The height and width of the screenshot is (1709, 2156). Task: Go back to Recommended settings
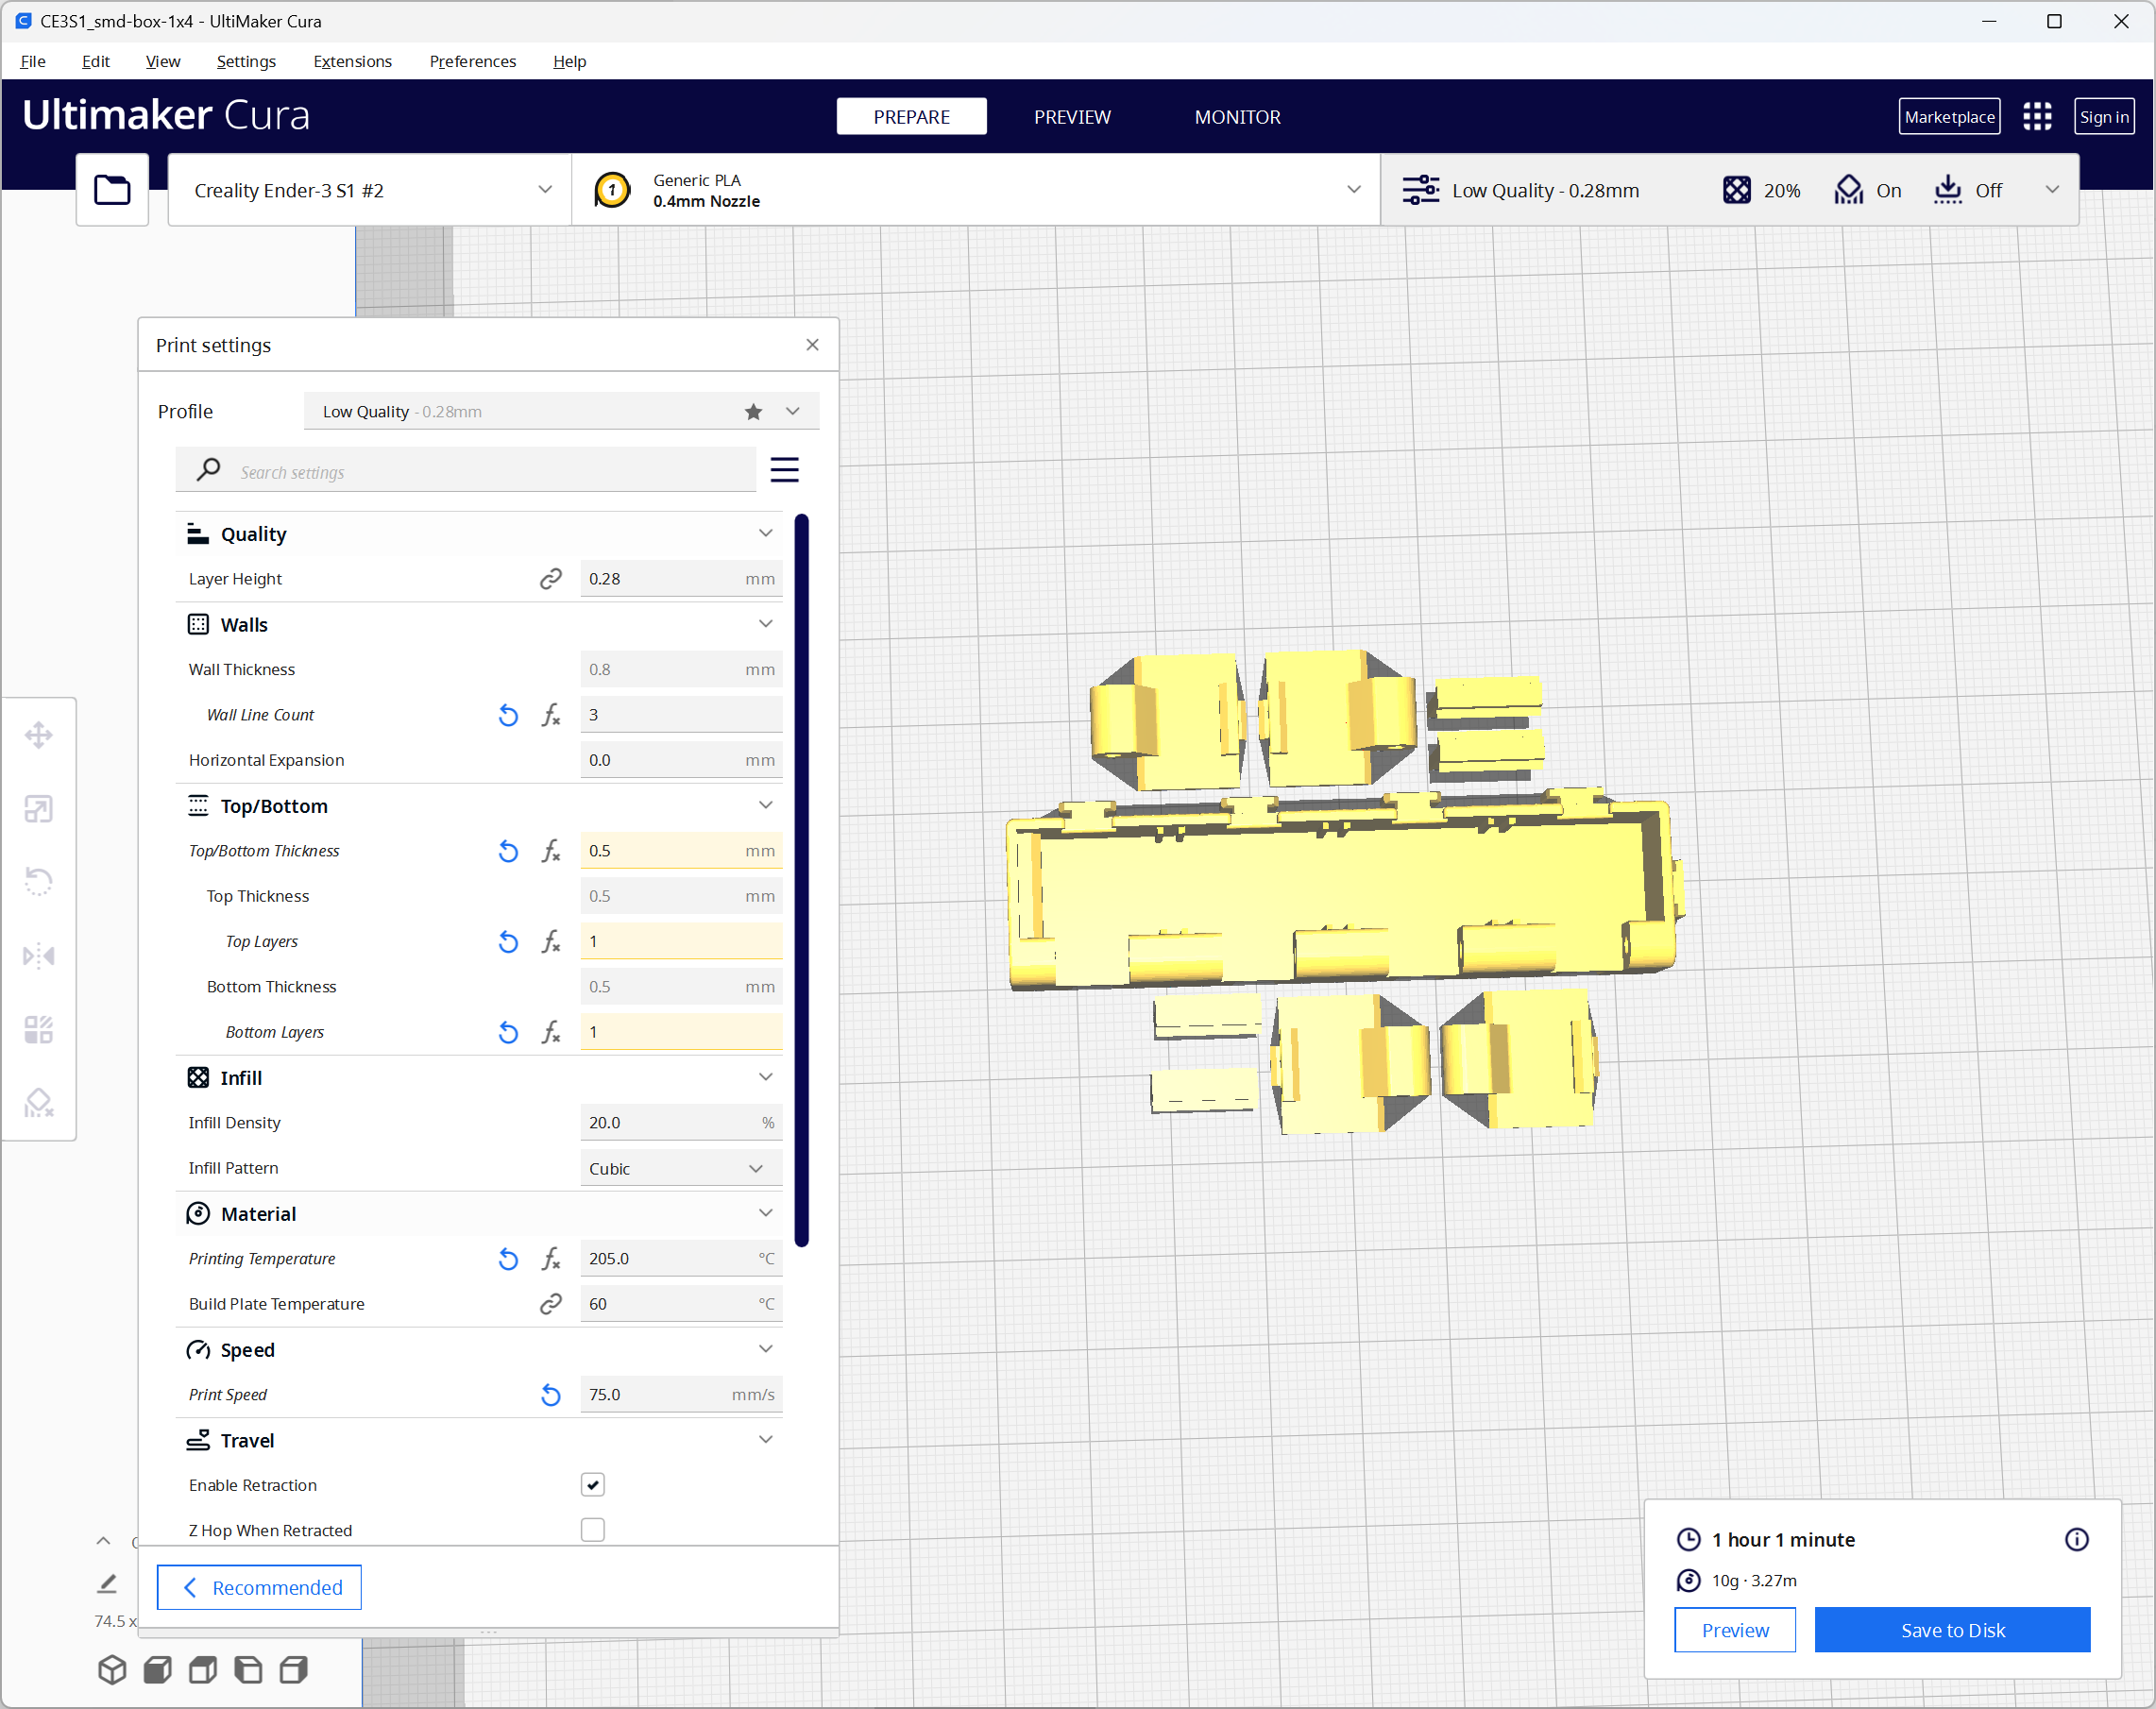tap(260, 1588)
